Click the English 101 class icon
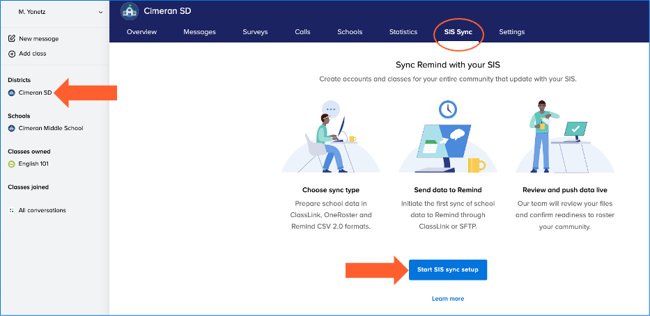The height and width of the screenshot is (316, 650). (11, 164)
